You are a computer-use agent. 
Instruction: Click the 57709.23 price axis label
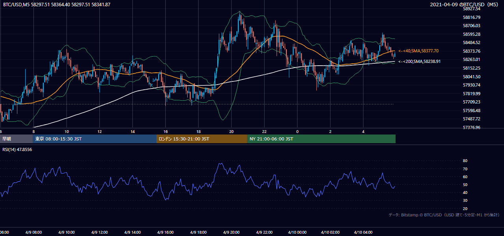471,102
